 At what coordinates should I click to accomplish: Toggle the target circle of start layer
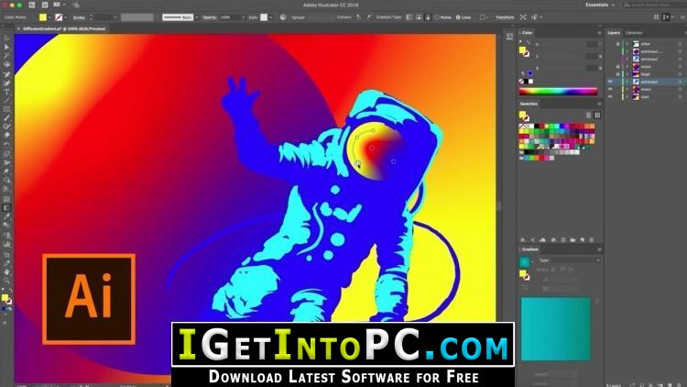[680, 96]
